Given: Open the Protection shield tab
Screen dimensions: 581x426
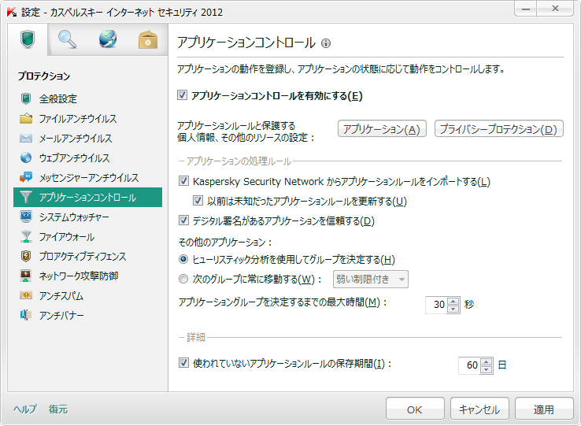Looking at the screenshot, I should [x=28, y=39].
